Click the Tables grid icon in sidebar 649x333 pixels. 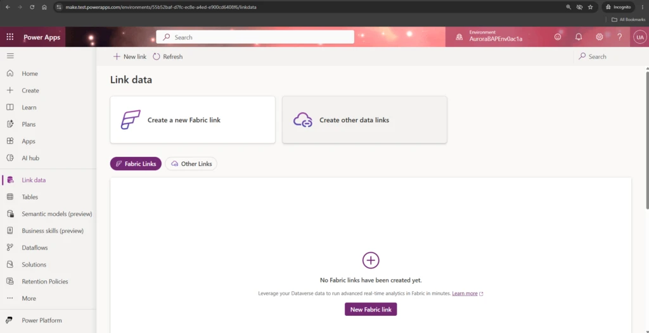pyautogui.click(x=10, y=197)
